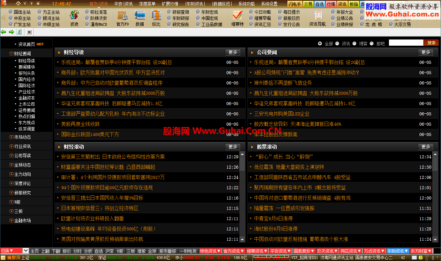Open headline 国际金价跌回1400美元下方
Viewport: 441px width, 261px height.
point(90,134)
